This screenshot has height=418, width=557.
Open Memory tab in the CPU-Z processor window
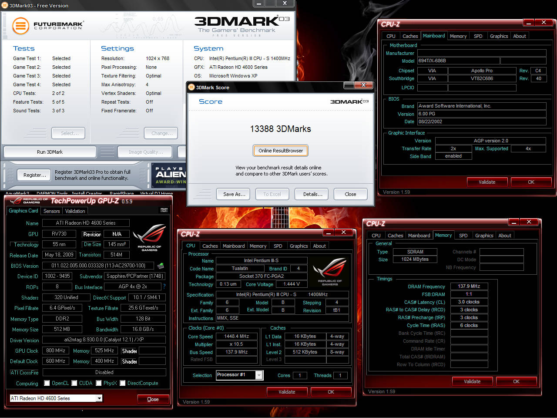tap(258, 246)
